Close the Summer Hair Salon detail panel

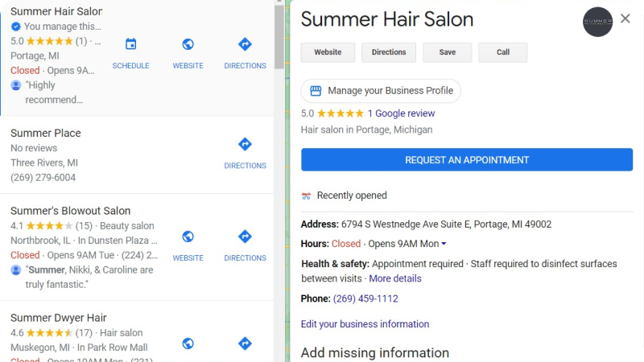tap(625, 19)
